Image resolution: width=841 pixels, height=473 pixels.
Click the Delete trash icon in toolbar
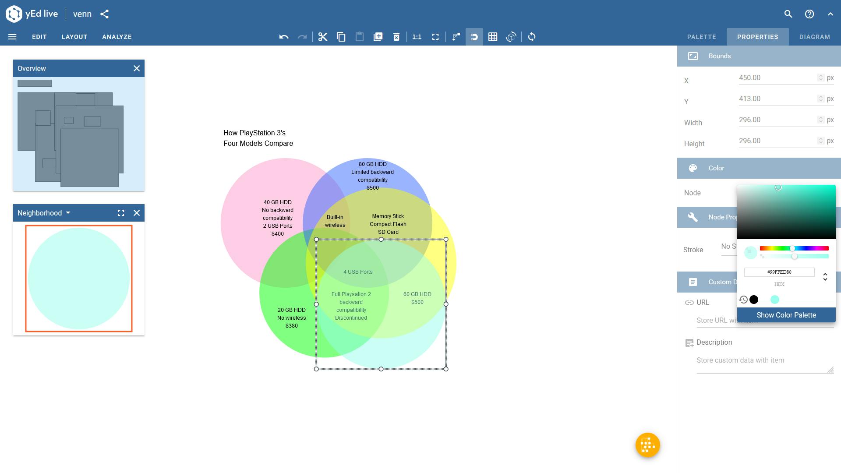(396, 37)
